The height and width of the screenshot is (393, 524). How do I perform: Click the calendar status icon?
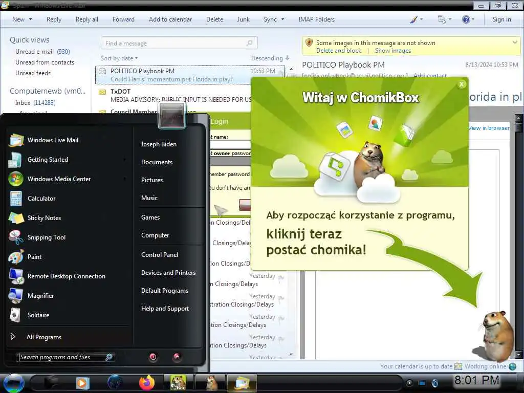pyautogui.click(x=458, y=366)
